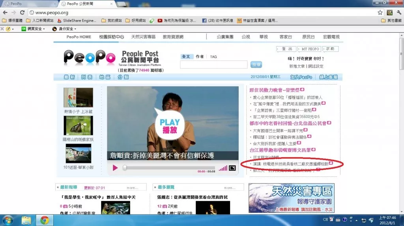Adjust the video volume bars

tap(223, 168)
